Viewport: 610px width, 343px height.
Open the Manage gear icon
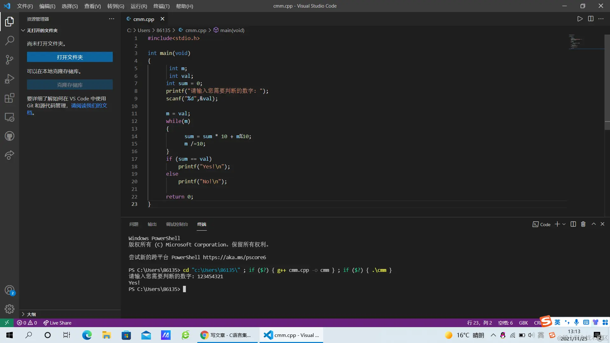(10, 309)
